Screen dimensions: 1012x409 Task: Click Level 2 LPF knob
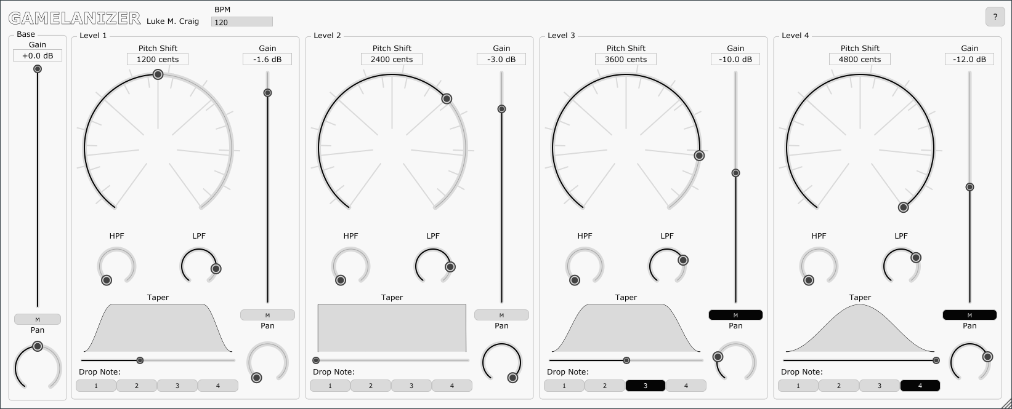click(x=434, y=266)
